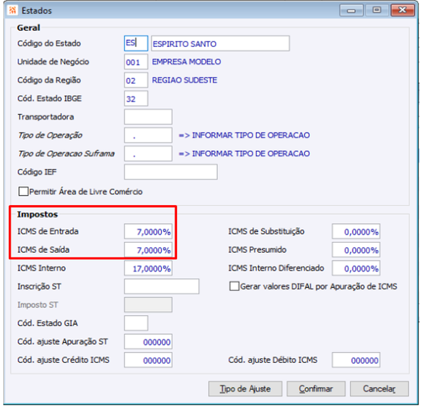Edit the Cód. Estado IBGE field 32
Viewport: 421px width, 407px height.
[x=136, y=99]
